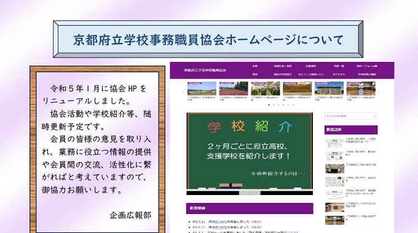Open the first school photo thumbnail in carousel
The width and height of the screenshot is (418, 233).
tap(202, 88)
